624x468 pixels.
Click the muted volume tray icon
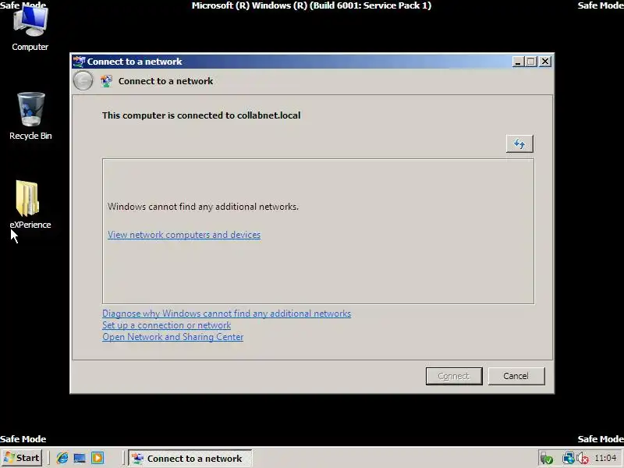coord(583,459)
